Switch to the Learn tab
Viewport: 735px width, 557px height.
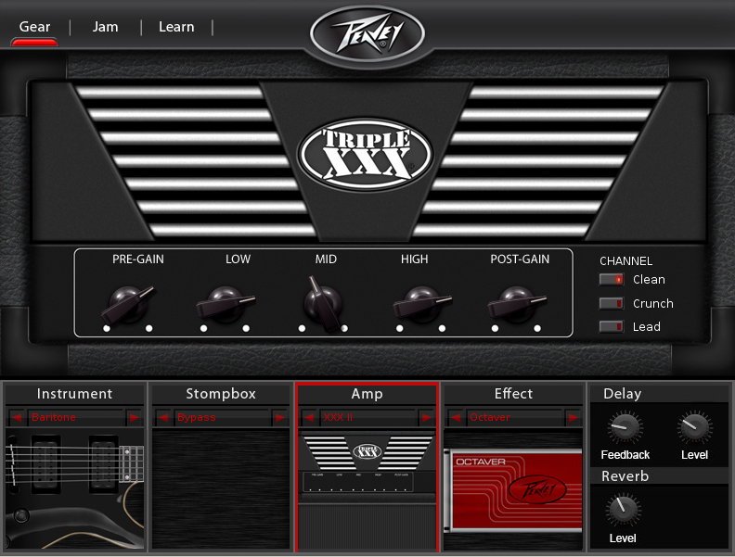[x=176, y=27]
